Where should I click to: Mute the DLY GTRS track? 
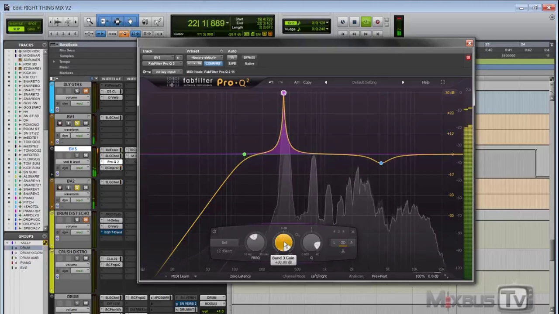86,91
